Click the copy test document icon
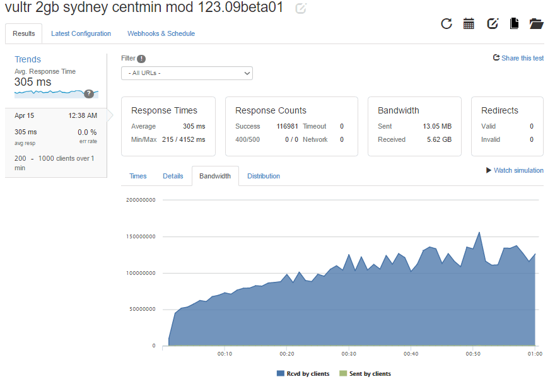This screenshot has height=384, width=555. [514, 24]
